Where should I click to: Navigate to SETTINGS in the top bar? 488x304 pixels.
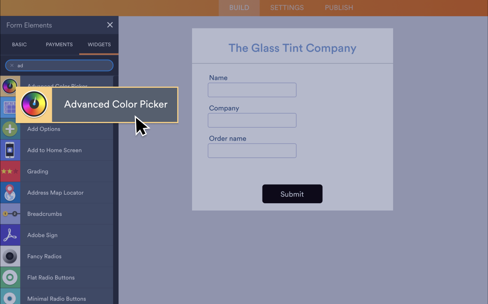(x=286, y=8)
